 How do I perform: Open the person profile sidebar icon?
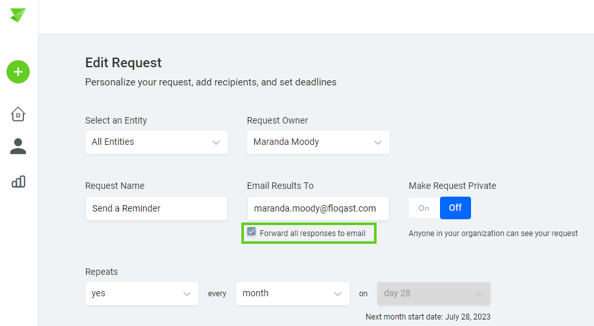[x=18, y=146]
